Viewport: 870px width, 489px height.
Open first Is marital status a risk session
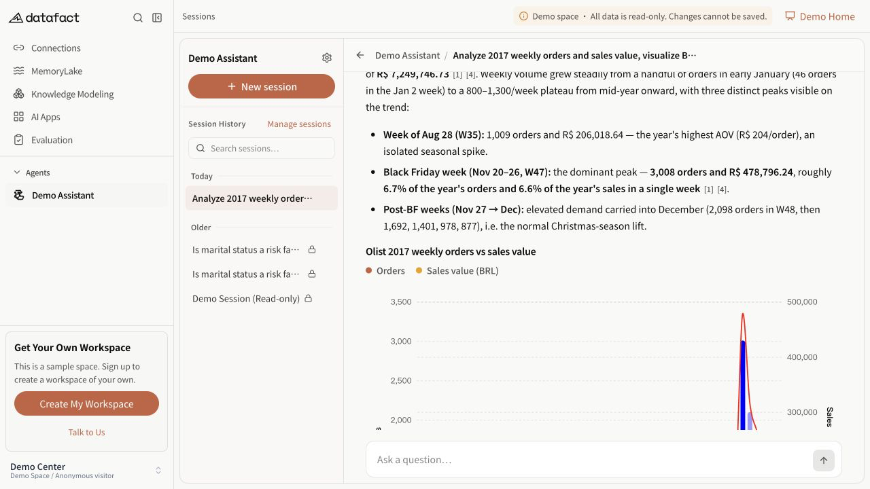(262, 250)
